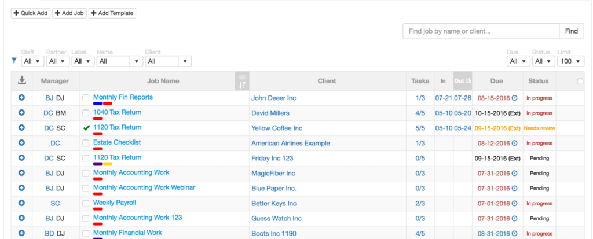Click the Status column header

tap(539, 81)
